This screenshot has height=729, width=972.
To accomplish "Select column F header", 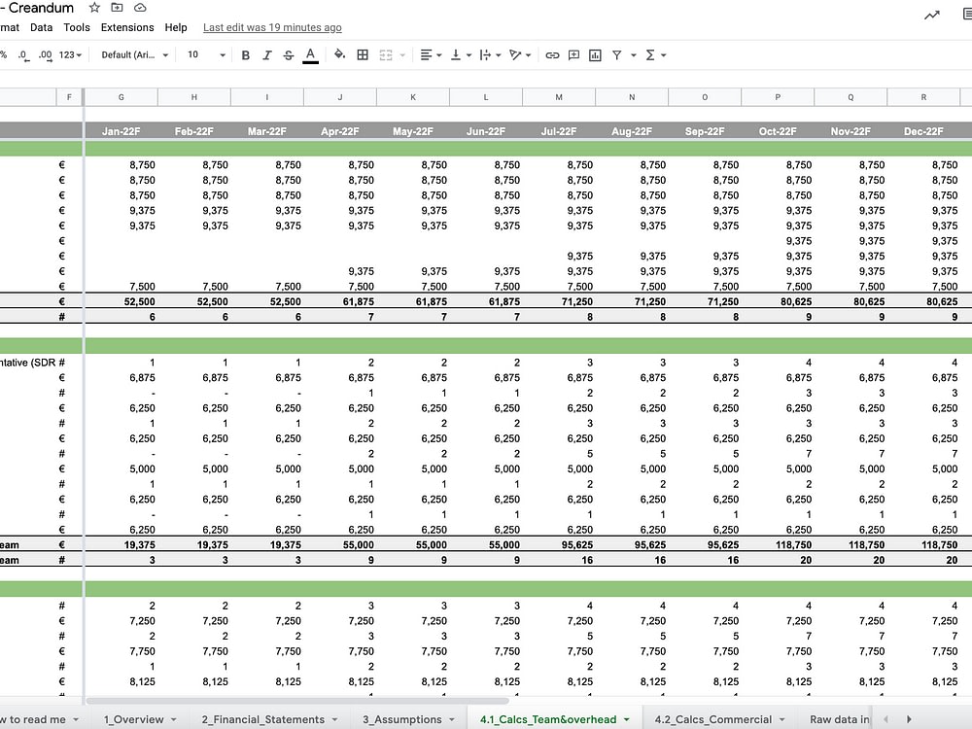I will coord(69,97).
